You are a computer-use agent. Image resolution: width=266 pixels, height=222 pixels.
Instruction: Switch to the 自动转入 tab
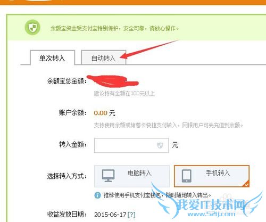(103, 57)
